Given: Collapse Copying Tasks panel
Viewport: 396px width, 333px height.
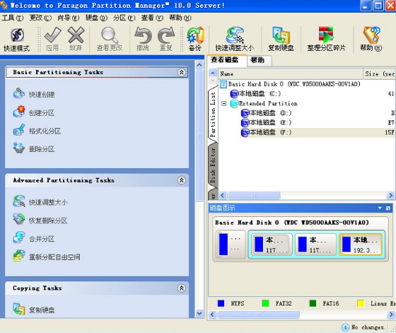Looking at the screenshot, I should click(x=181, y=288).
